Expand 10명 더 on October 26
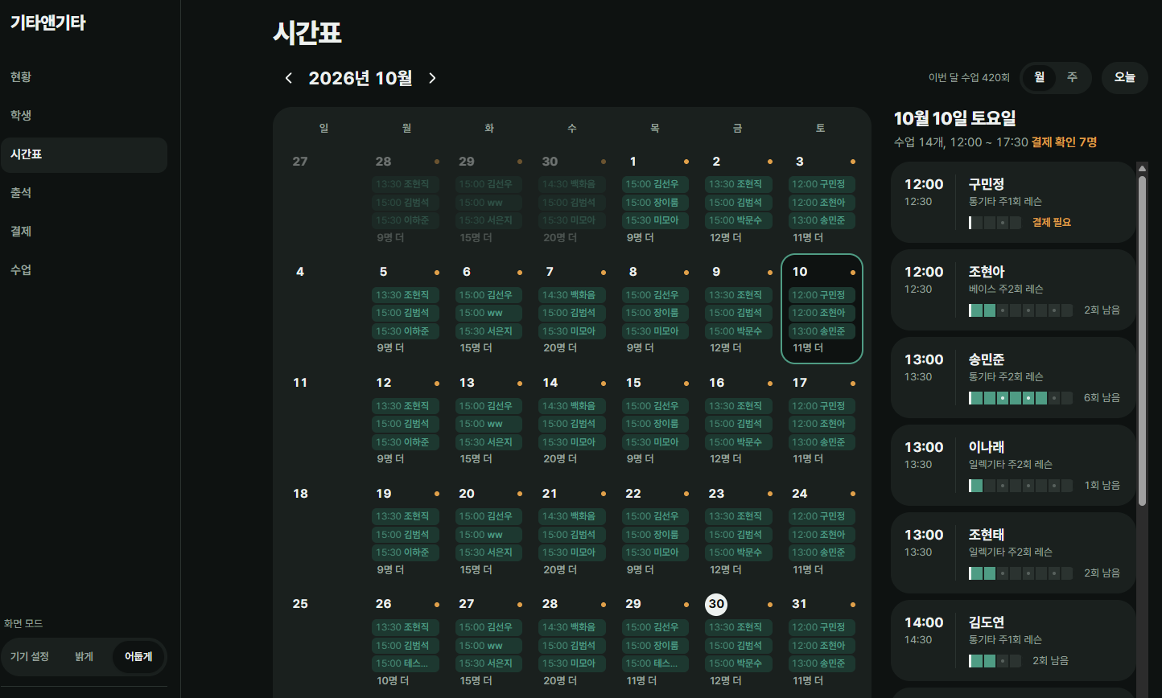Viewport: 1162px width, 698px height. click(x=394, y=681)
